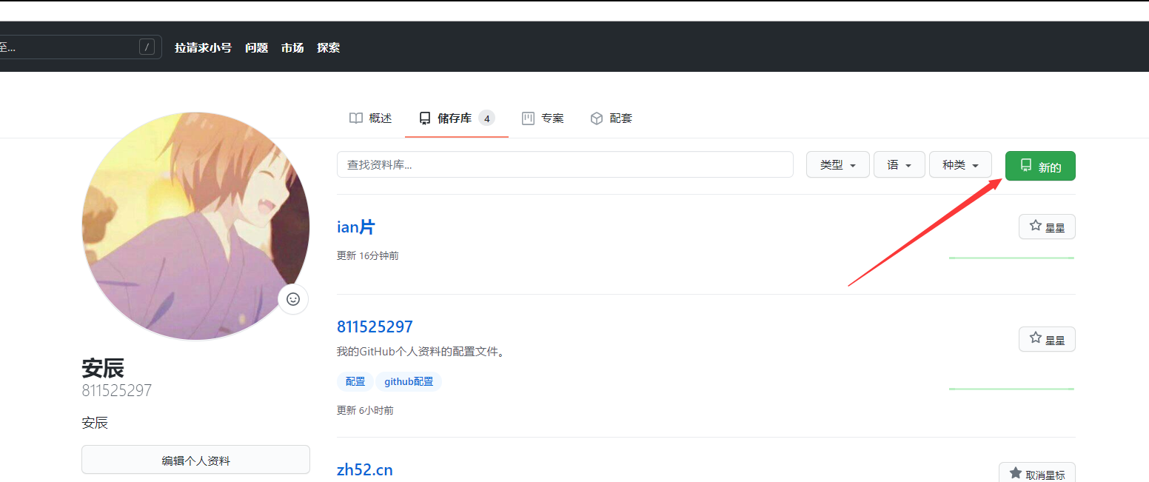Open the ian片 repository link
The height and width of the screenshot is (482, 1149).
(356, 227)
